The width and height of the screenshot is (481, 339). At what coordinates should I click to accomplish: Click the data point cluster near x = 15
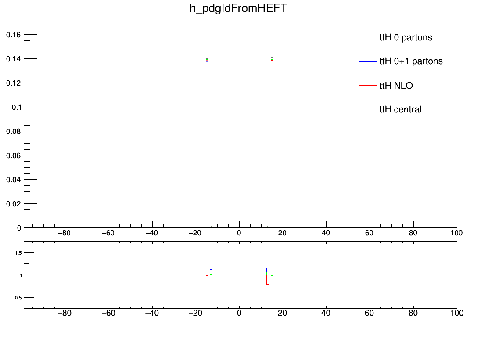(x=272, y=59)
